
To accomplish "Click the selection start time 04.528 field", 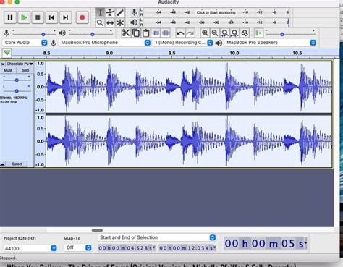I will (x=127, y=248).
